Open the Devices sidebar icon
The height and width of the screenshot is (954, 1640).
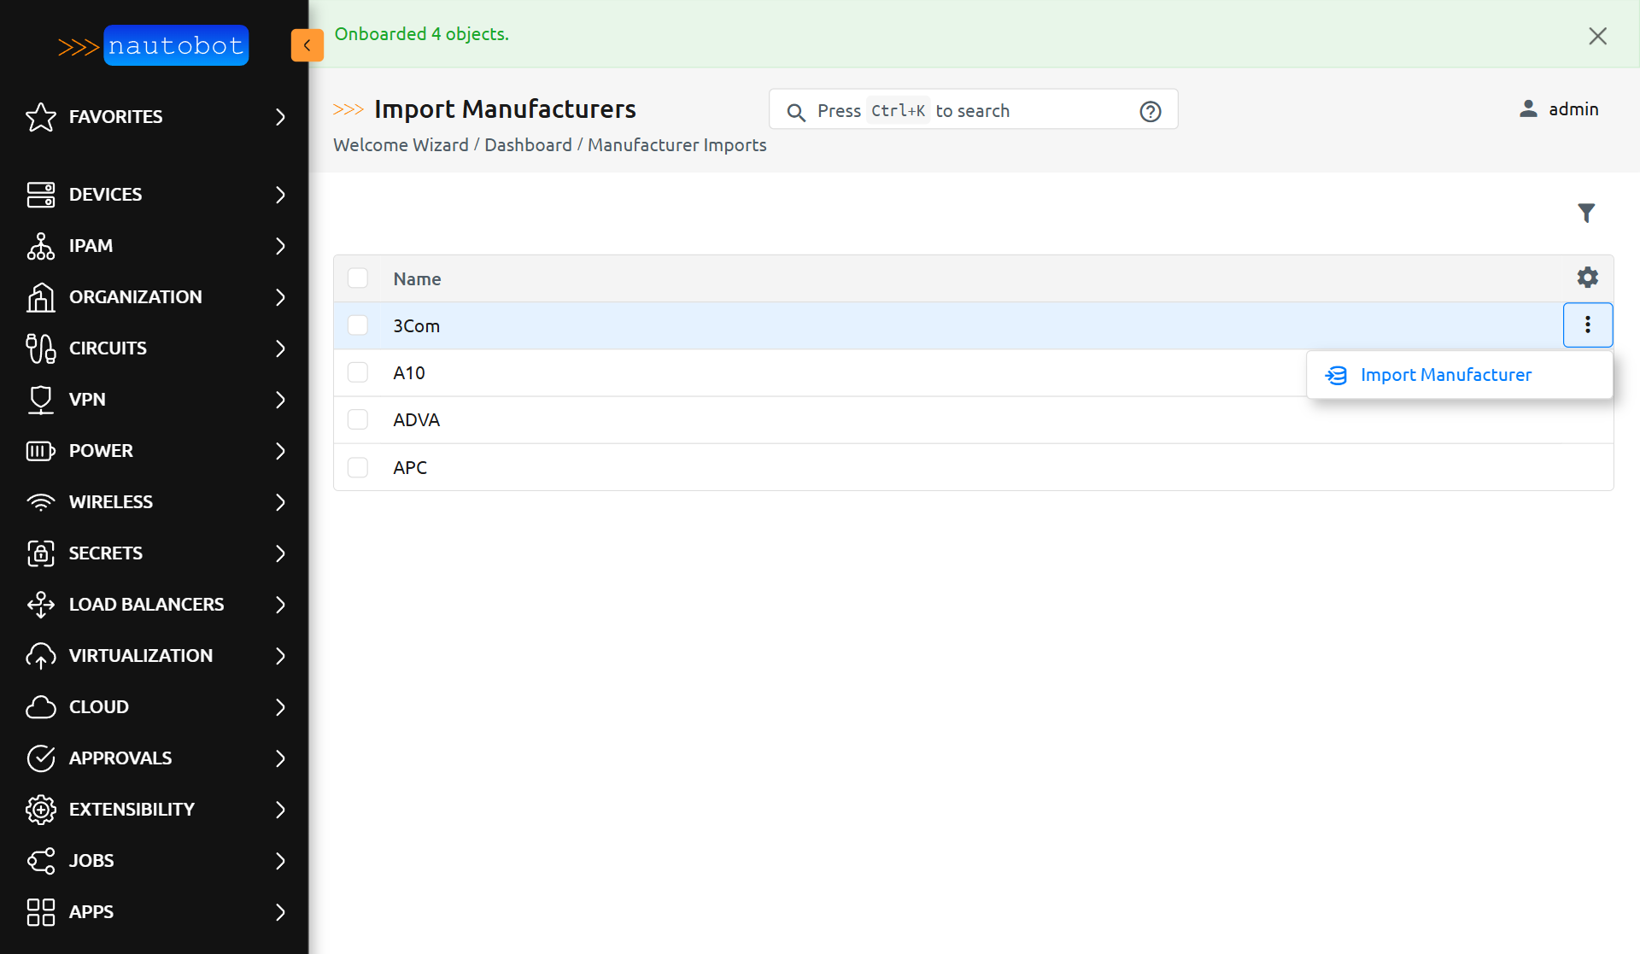click(40, 194)
